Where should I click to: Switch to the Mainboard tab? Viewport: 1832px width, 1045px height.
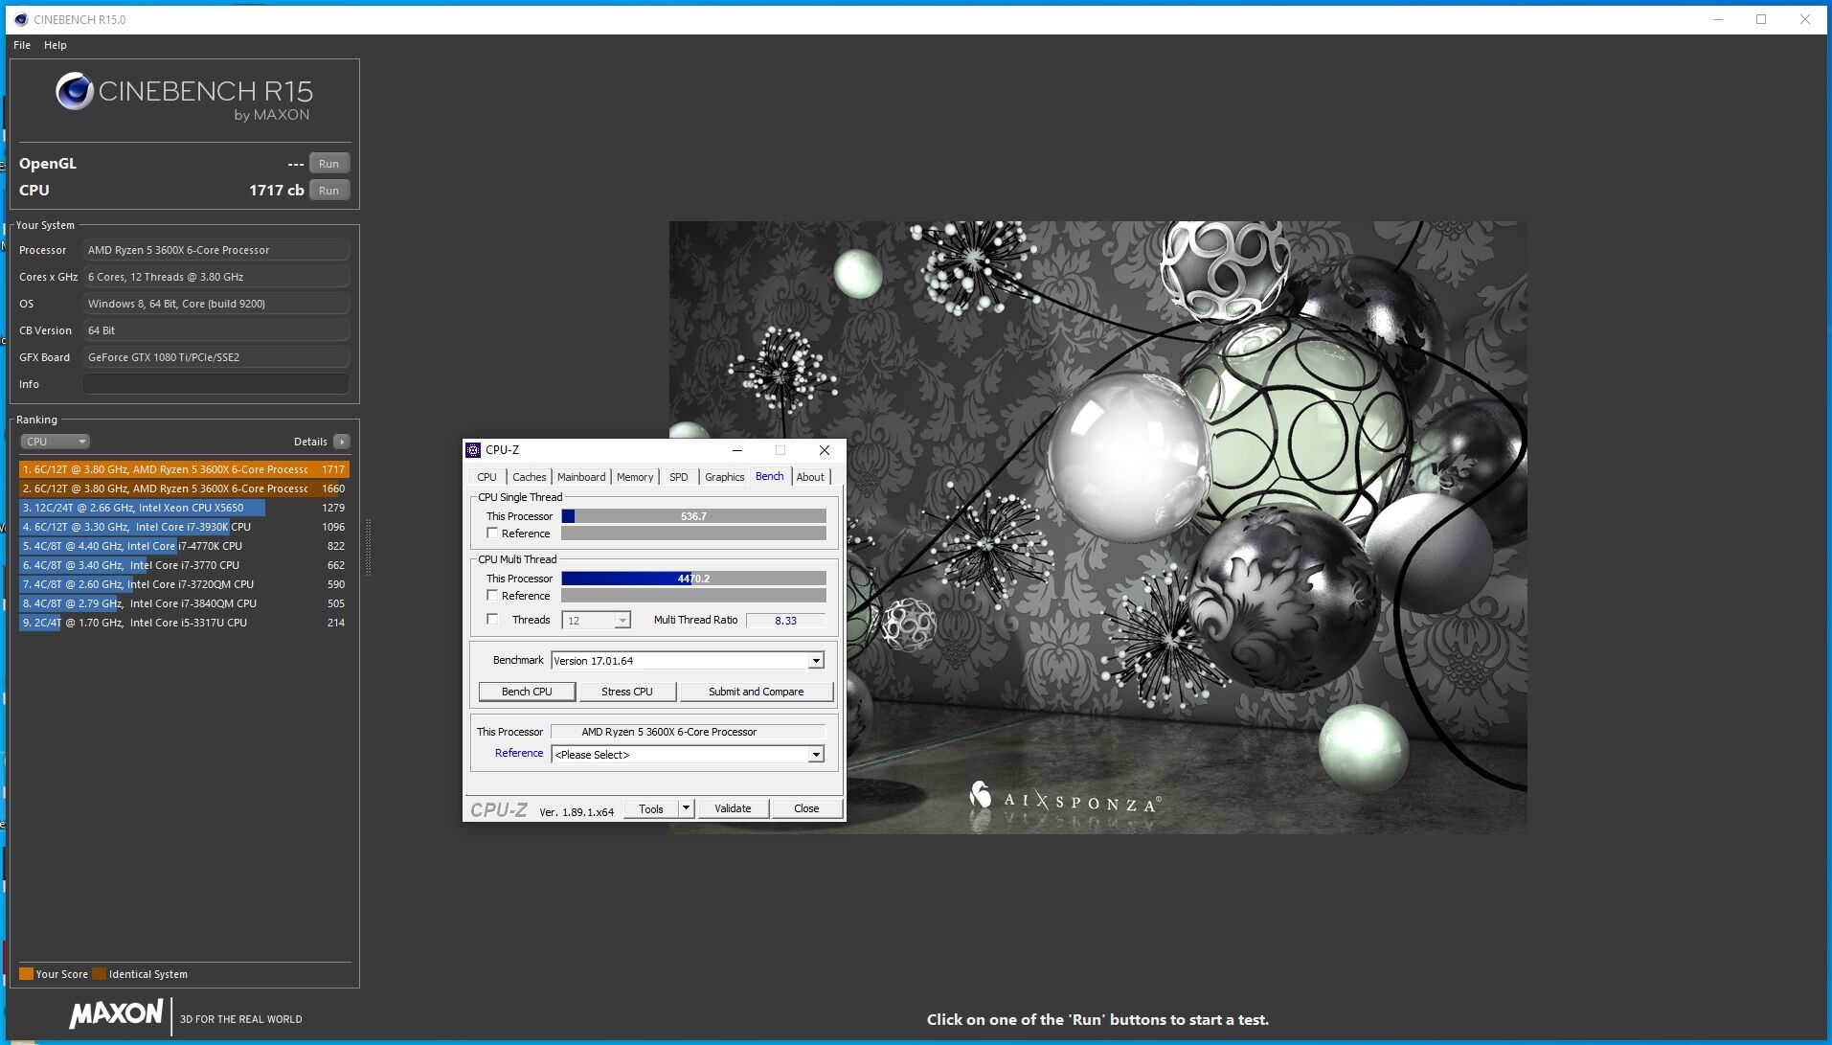[x=581, y=477]
